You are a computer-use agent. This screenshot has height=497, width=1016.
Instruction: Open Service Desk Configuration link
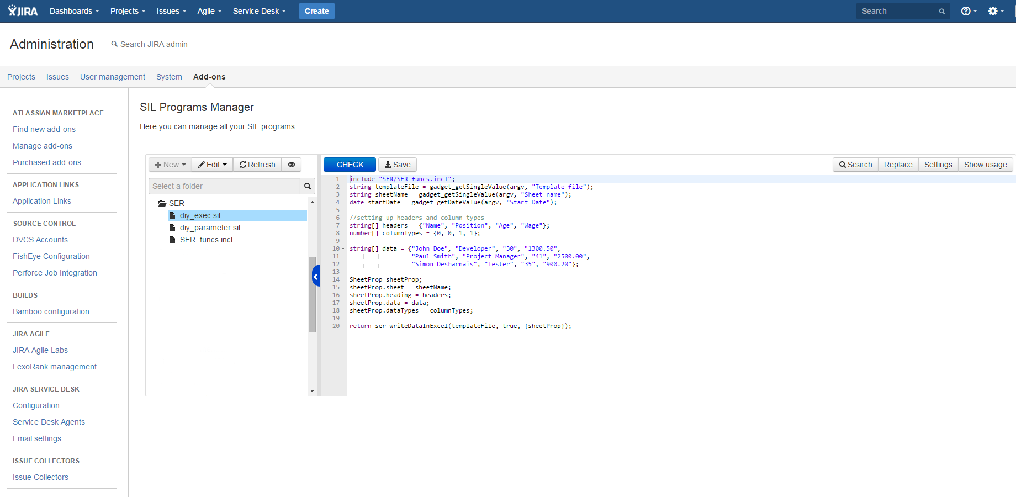coord(36,405)
